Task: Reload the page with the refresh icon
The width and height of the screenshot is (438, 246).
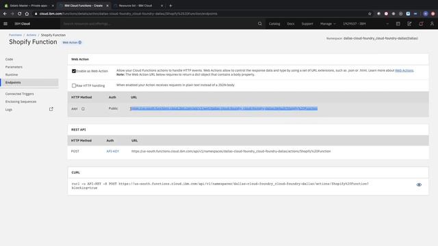Action: click(20, 14)
